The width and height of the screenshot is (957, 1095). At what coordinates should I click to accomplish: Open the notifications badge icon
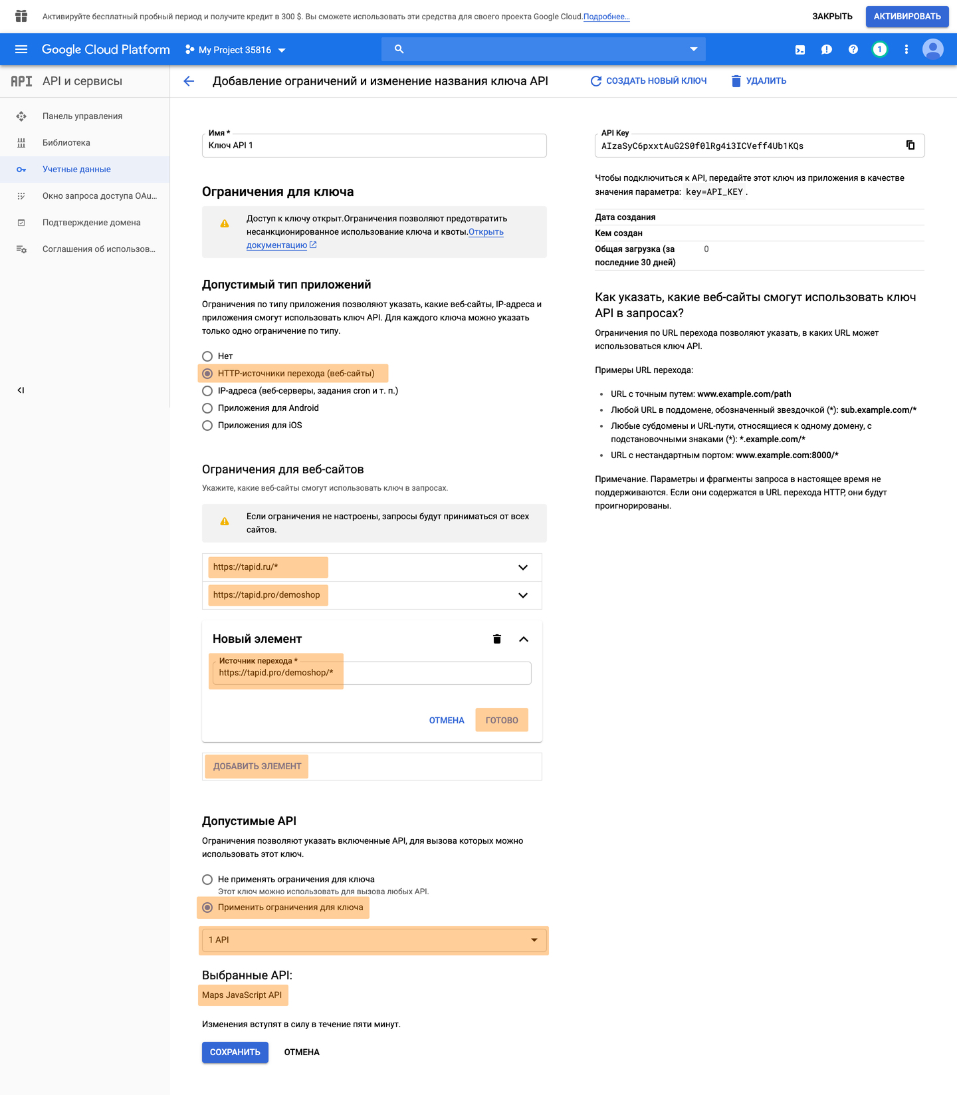pyautogui.click(x=879, y=49)
